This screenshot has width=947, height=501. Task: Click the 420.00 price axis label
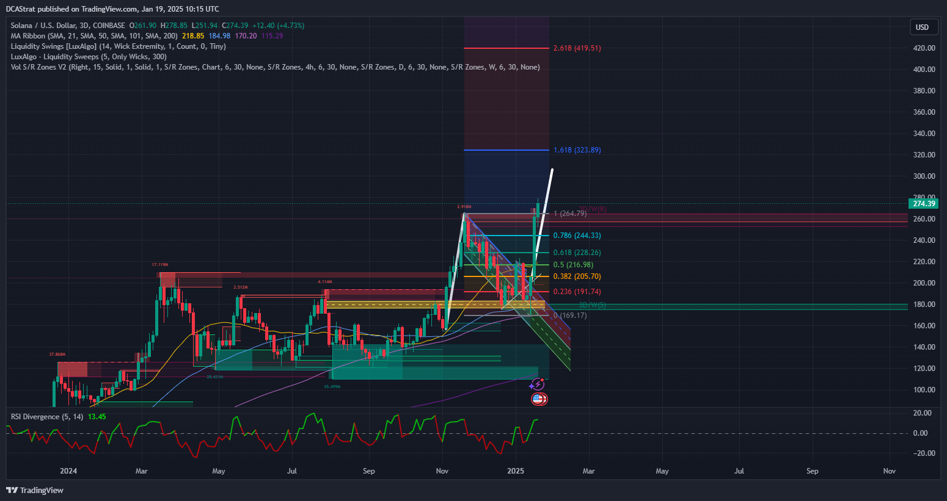point(924,48)
